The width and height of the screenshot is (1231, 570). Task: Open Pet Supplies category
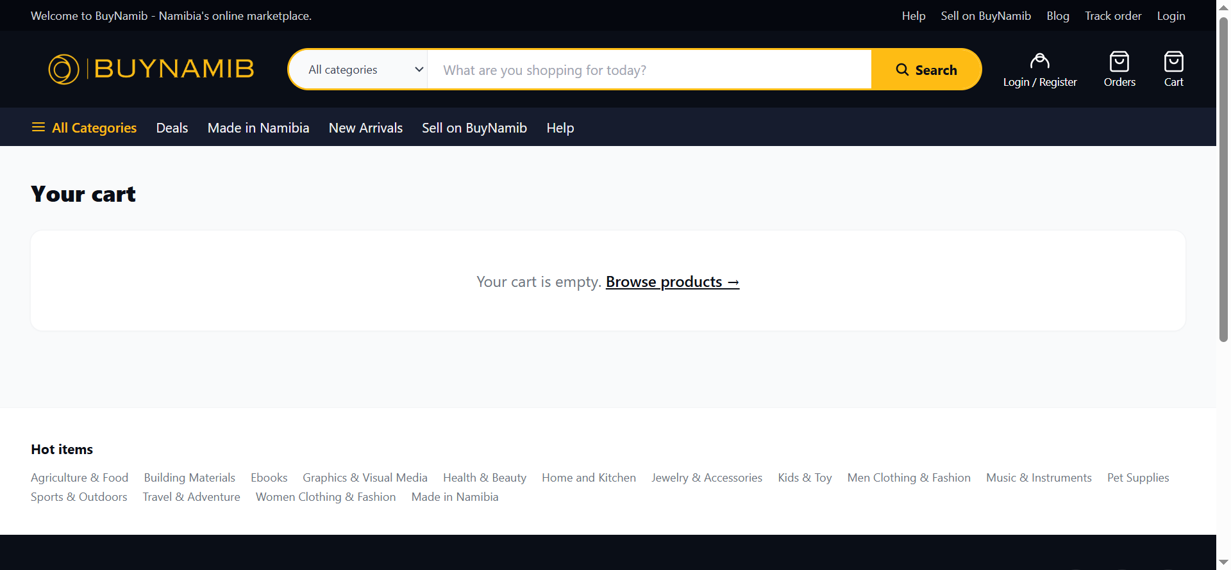pyautogui.click(x=1138, y=478)
